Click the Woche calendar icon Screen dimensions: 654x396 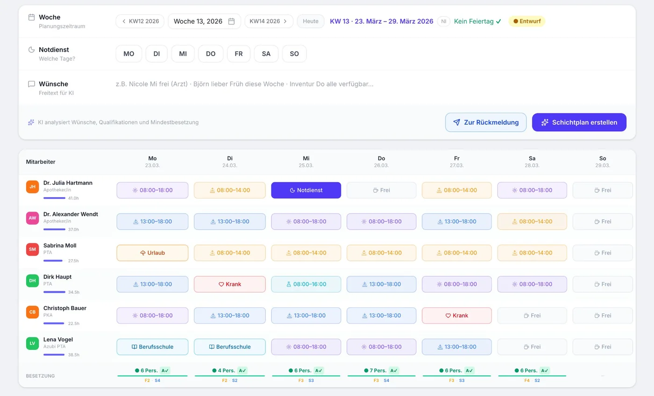pyautogui.click(x=32, y=17)
